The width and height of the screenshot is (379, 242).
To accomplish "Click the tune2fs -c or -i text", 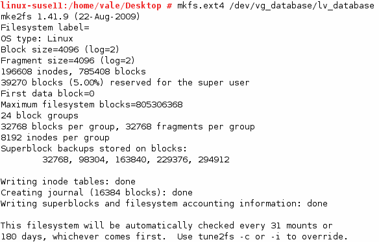I will (x=239, y=237).
